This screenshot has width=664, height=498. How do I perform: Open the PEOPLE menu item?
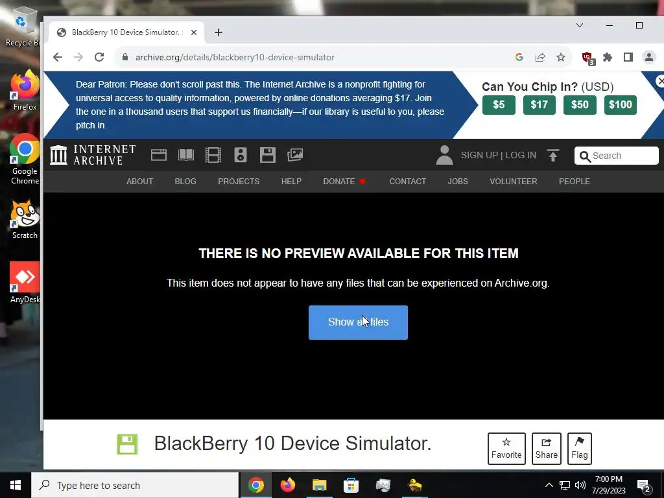(575, 182)
